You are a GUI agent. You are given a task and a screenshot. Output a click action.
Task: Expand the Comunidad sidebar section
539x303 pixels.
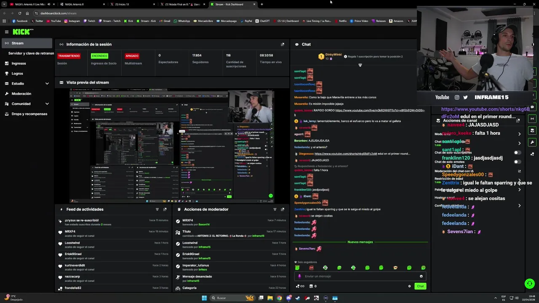pos(47,104)
